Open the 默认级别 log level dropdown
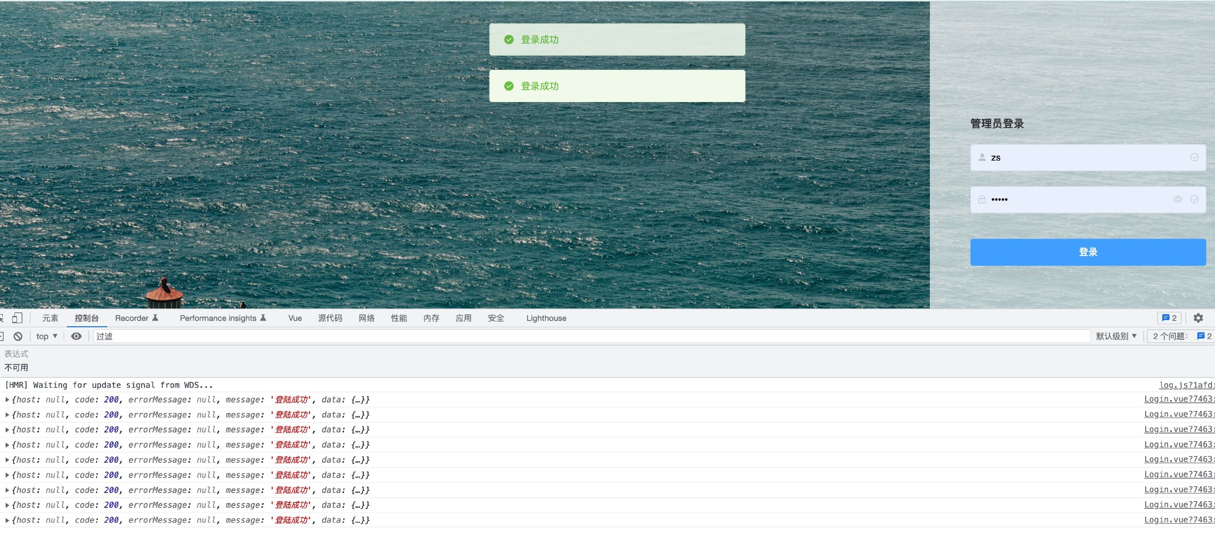The width and height of the screenshot is (1215, 554). 1116,337
